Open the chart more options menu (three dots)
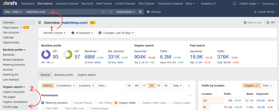Screen dimensions: 279x111 [189, 85]
